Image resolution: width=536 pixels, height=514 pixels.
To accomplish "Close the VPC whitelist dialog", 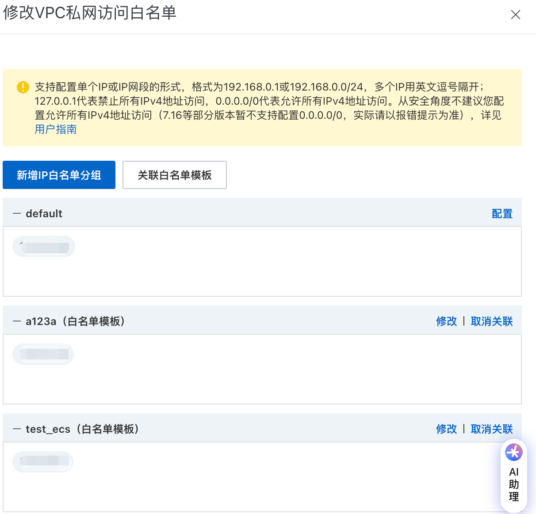I will (515, 15).
